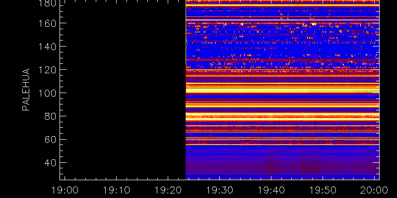Image resolution: width=397 pixels, height=198 pixels.
Task: Click the 180 frequency tick label
Action: (x=47, y=3)
